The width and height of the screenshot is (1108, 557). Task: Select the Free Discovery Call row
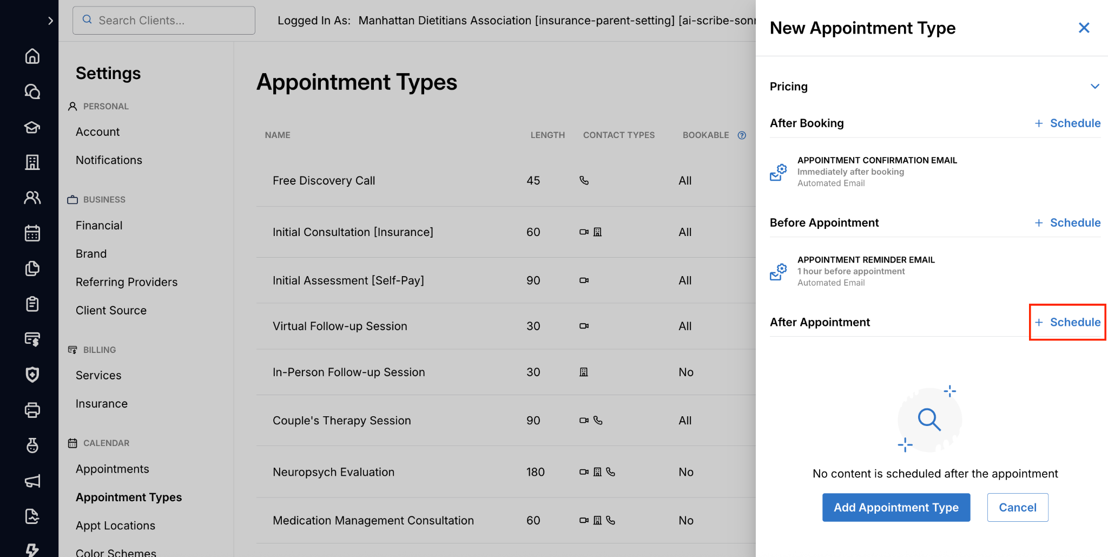pyautogui.click(x=506, y=181)
